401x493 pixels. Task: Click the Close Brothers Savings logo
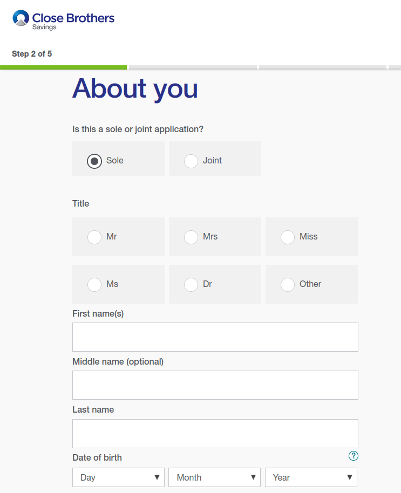[x=63, y=19]
